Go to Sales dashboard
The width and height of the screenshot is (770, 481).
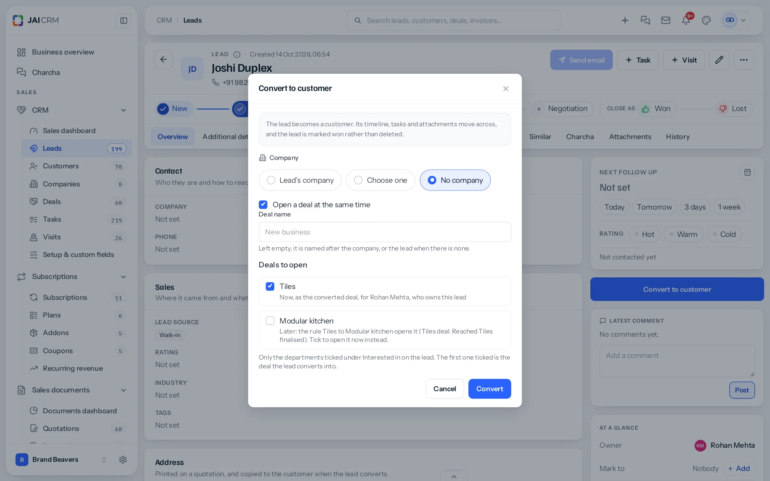click(76, 131)
